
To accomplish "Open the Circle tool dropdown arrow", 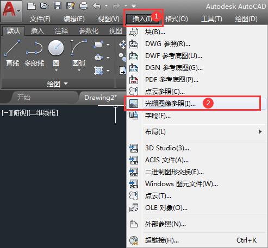I will 56,70.
